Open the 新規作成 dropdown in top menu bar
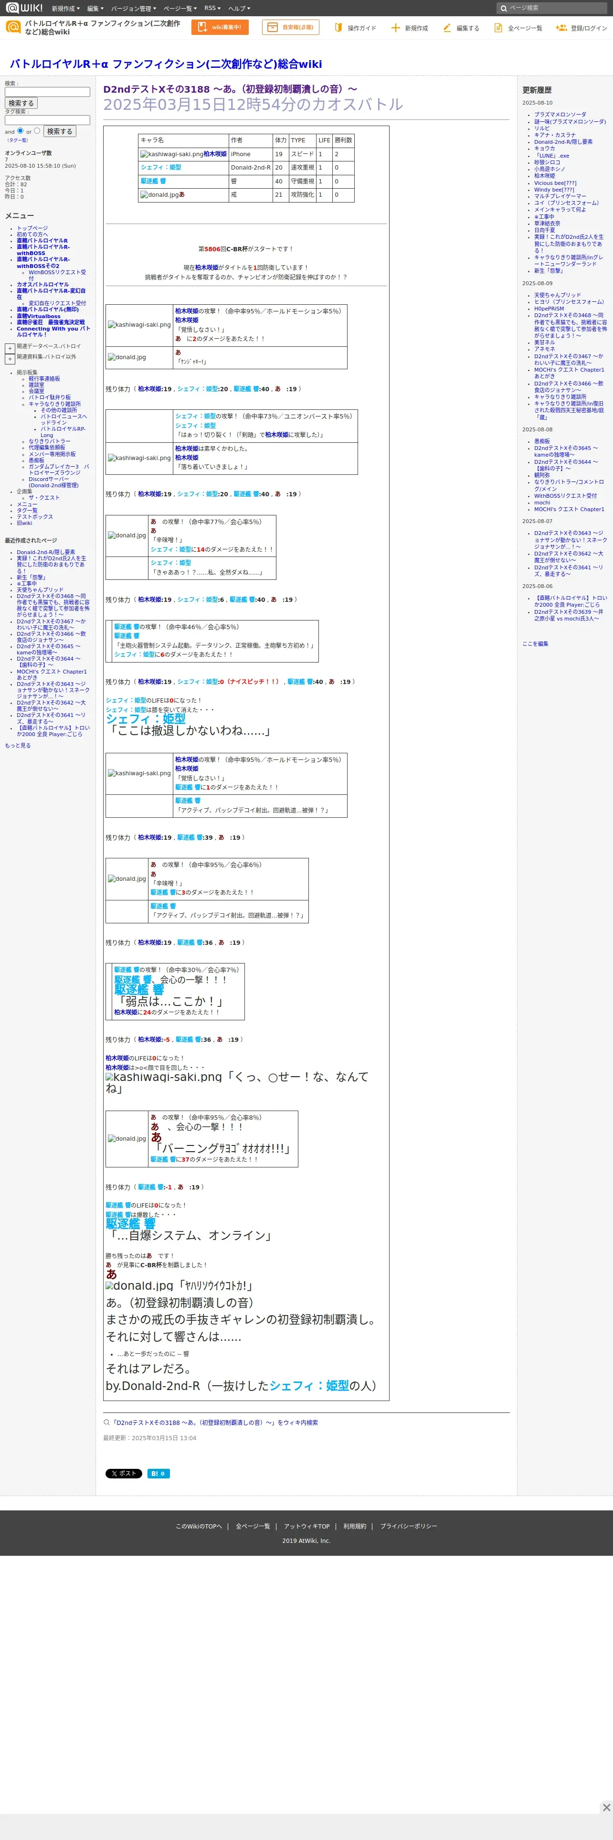Viewport: 613px width, 1840px height. point(65,9)
